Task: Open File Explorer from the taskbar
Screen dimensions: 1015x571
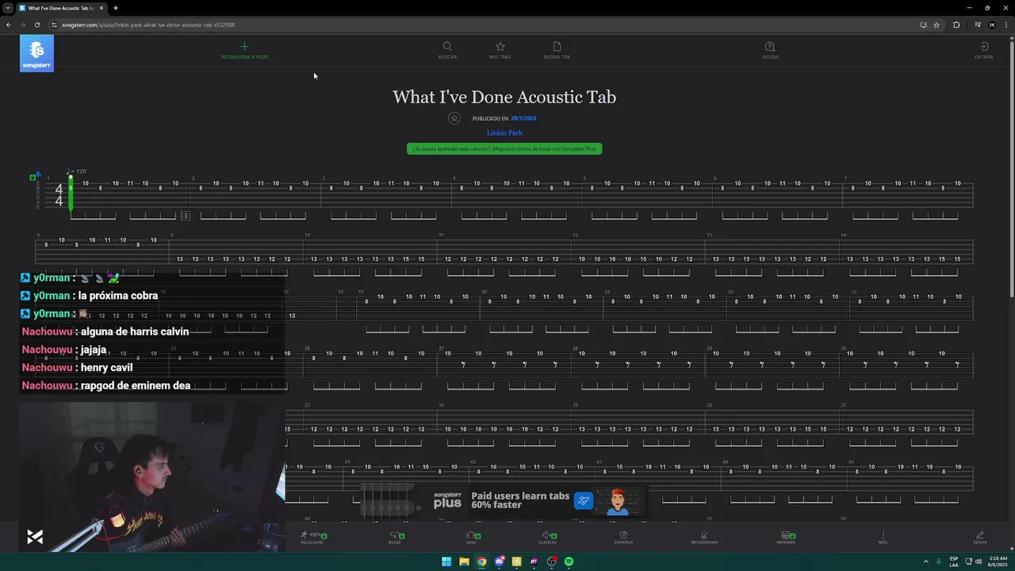Action: pyautogui.click(x=464, y=561)
